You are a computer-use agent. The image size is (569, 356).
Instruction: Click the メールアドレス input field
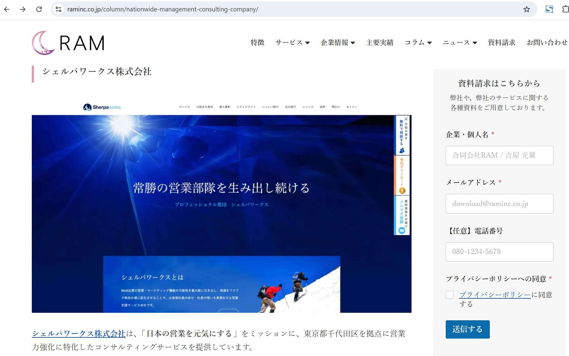point(499,204)
